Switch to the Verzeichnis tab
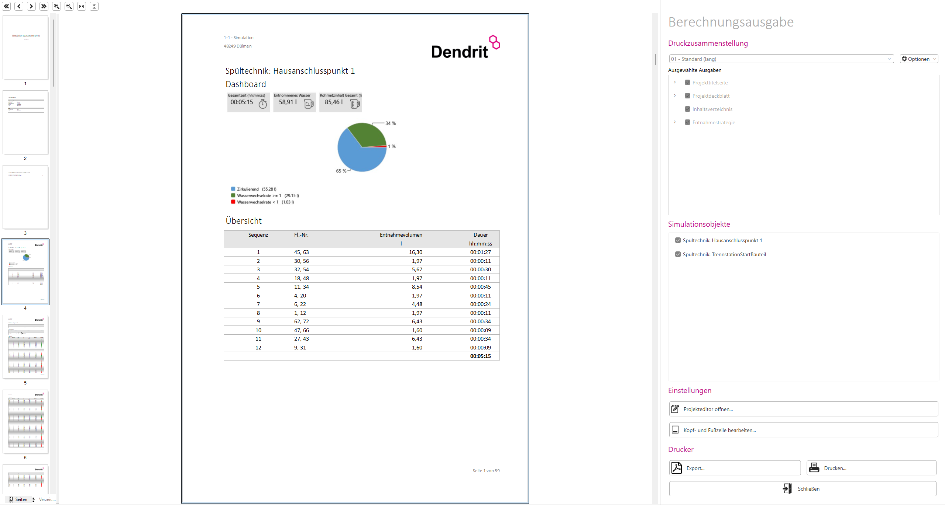Screen dimensions: 945x505 (44, 499)
